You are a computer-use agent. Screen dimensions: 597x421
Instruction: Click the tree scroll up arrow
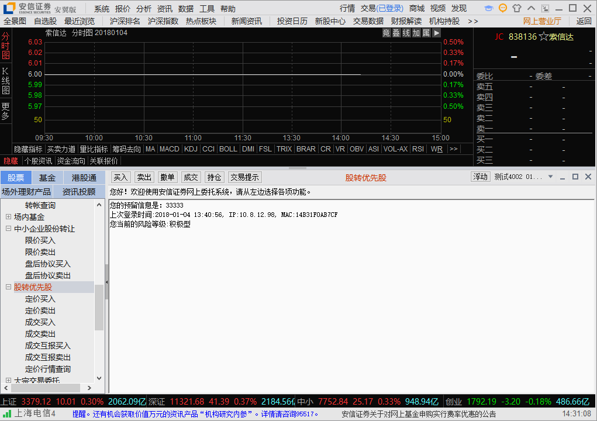[99, 205]
